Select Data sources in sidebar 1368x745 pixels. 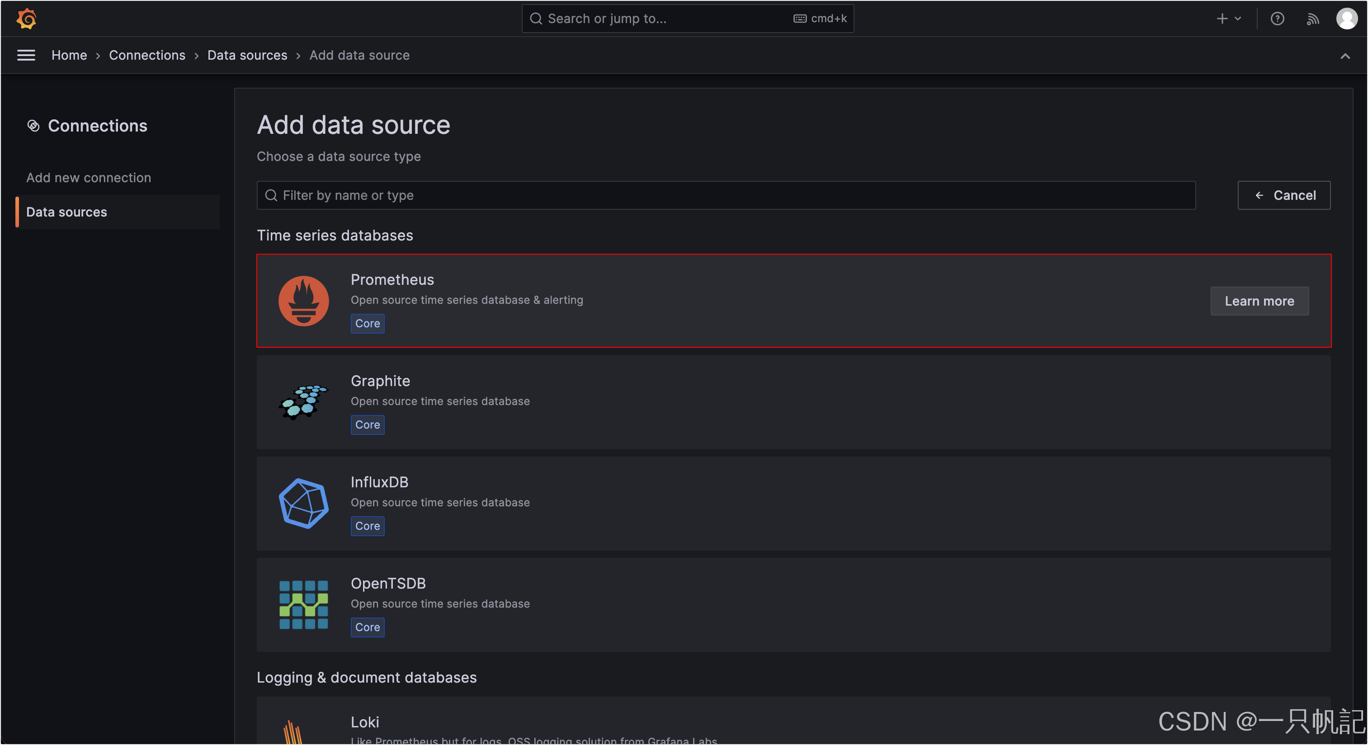[x=67, y=212]
